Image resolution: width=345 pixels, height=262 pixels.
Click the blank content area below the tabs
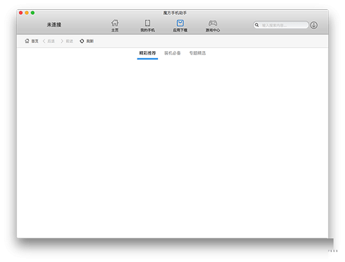172,149
